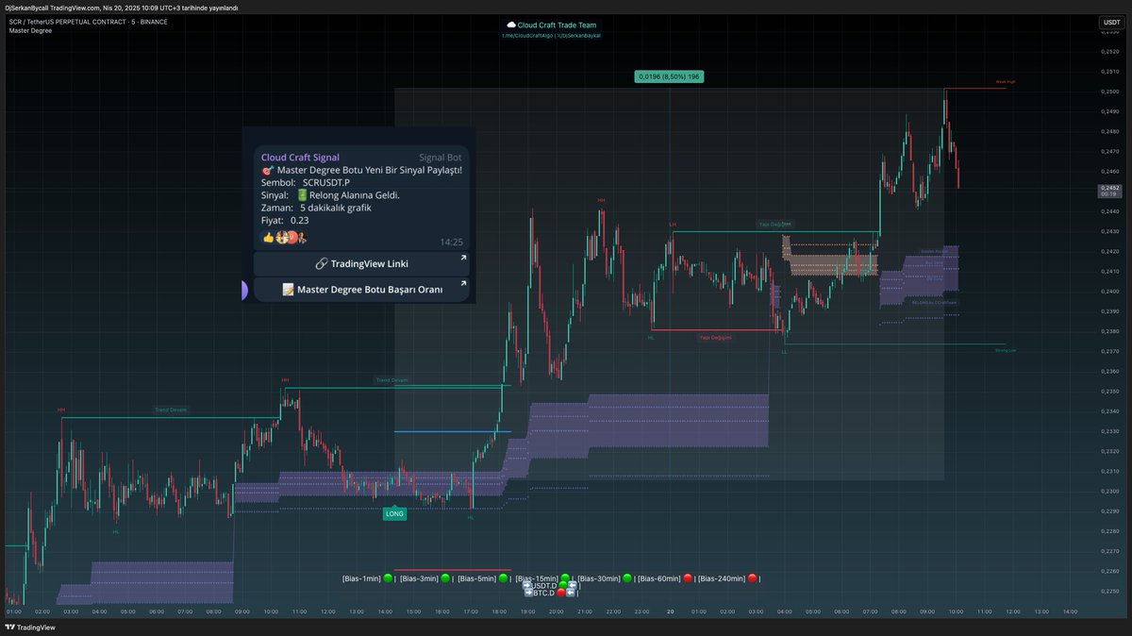Click the red dot beside BTC.D
Viewport: 1132px width, 636px height.
561,593
